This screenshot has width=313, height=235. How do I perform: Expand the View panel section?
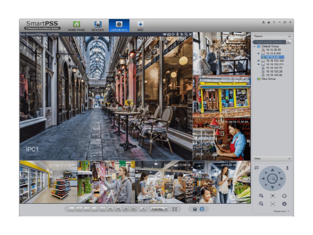click(x=289, y=159)
